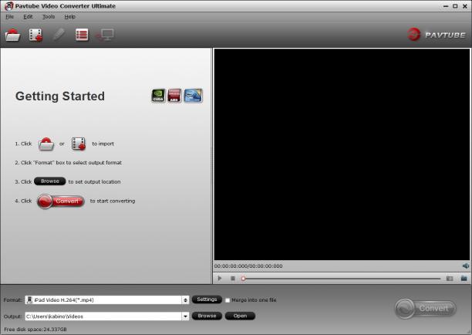Expand the Output path dropdown
The height and width of the screenshot is (335, 472).
pos(185,316)
